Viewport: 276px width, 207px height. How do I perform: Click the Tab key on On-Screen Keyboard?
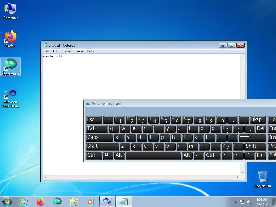coord(97,129)
